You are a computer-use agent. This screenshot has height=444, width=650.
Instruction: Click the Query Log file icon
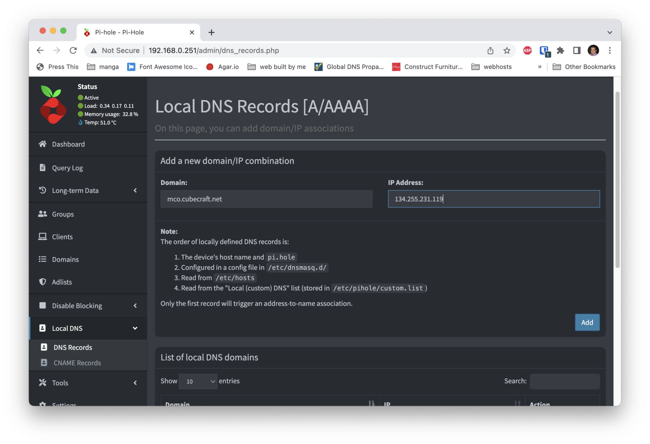click(43, 168)
